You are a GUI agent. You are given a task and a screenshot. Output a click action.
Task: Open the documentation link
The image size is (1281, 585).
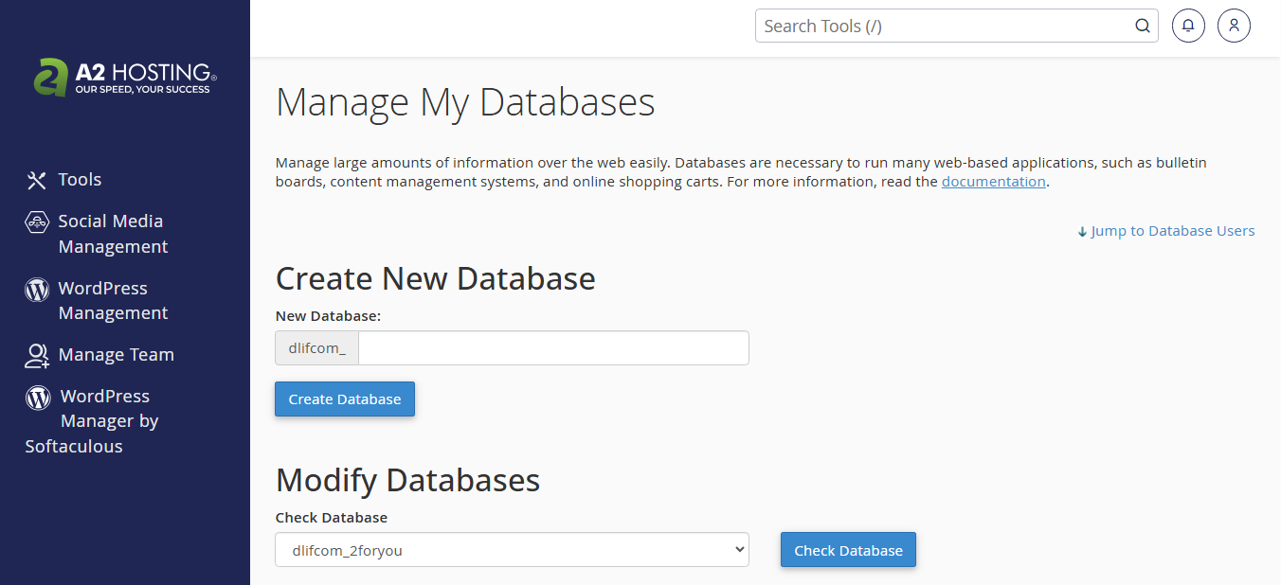pyautogui.click(x=993, y=181)
